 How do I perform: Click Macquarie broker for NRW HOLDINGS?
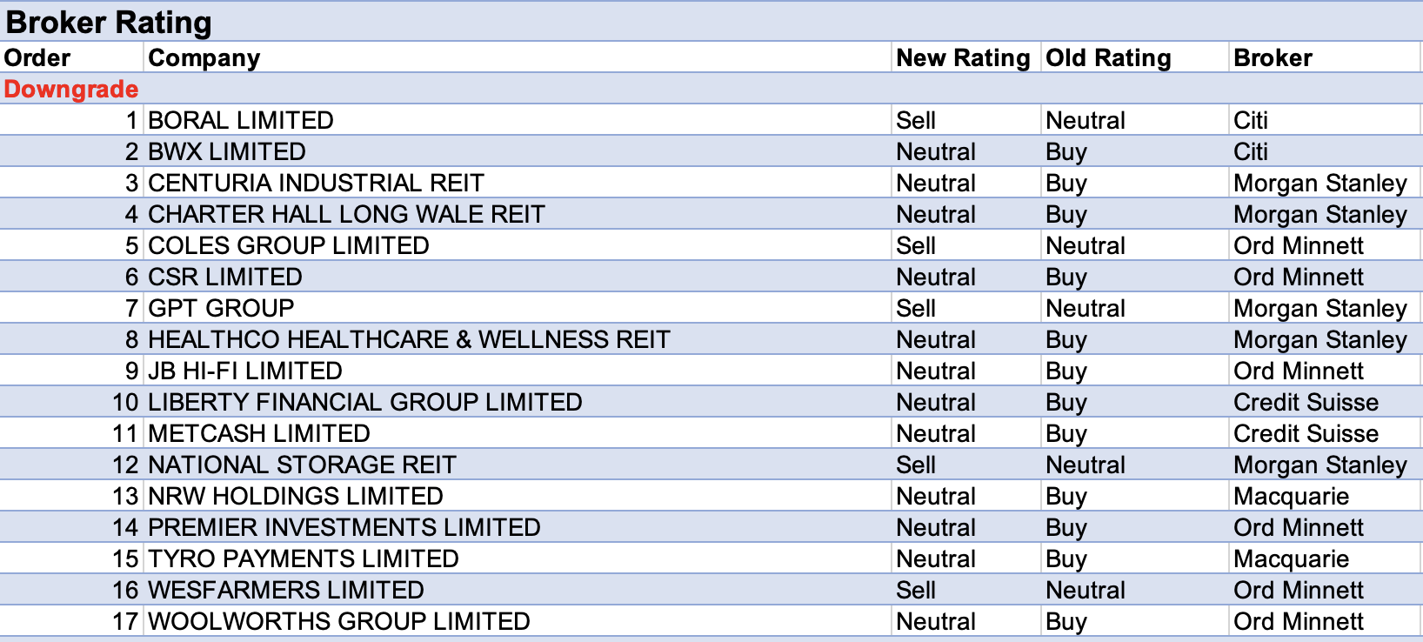click(x=1291, y=496)
